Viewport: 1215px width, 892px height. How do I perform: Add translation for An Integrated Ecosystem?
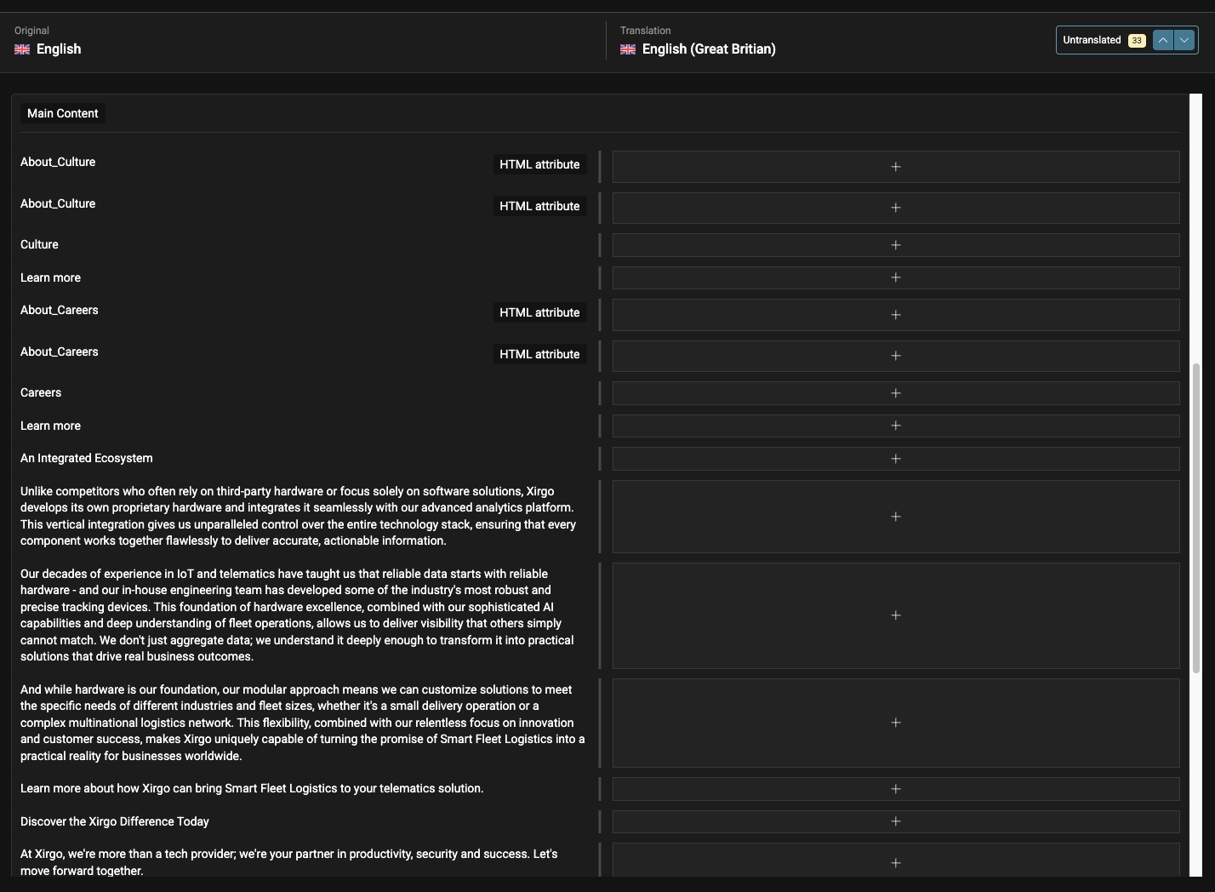point(896,459)
